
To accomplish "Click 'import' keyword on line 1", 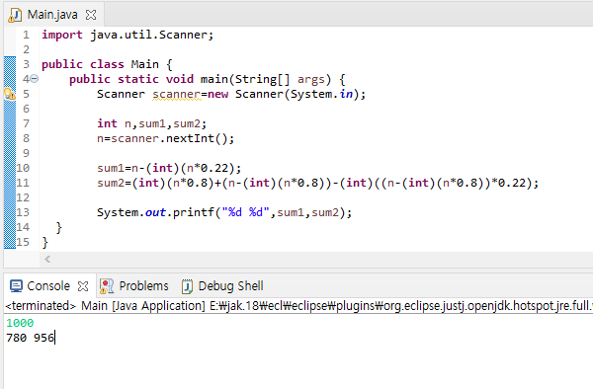I will tap(62, 35).
